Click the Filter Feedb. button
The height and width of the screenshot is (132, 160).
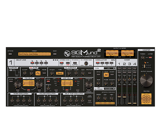[44, 73]
